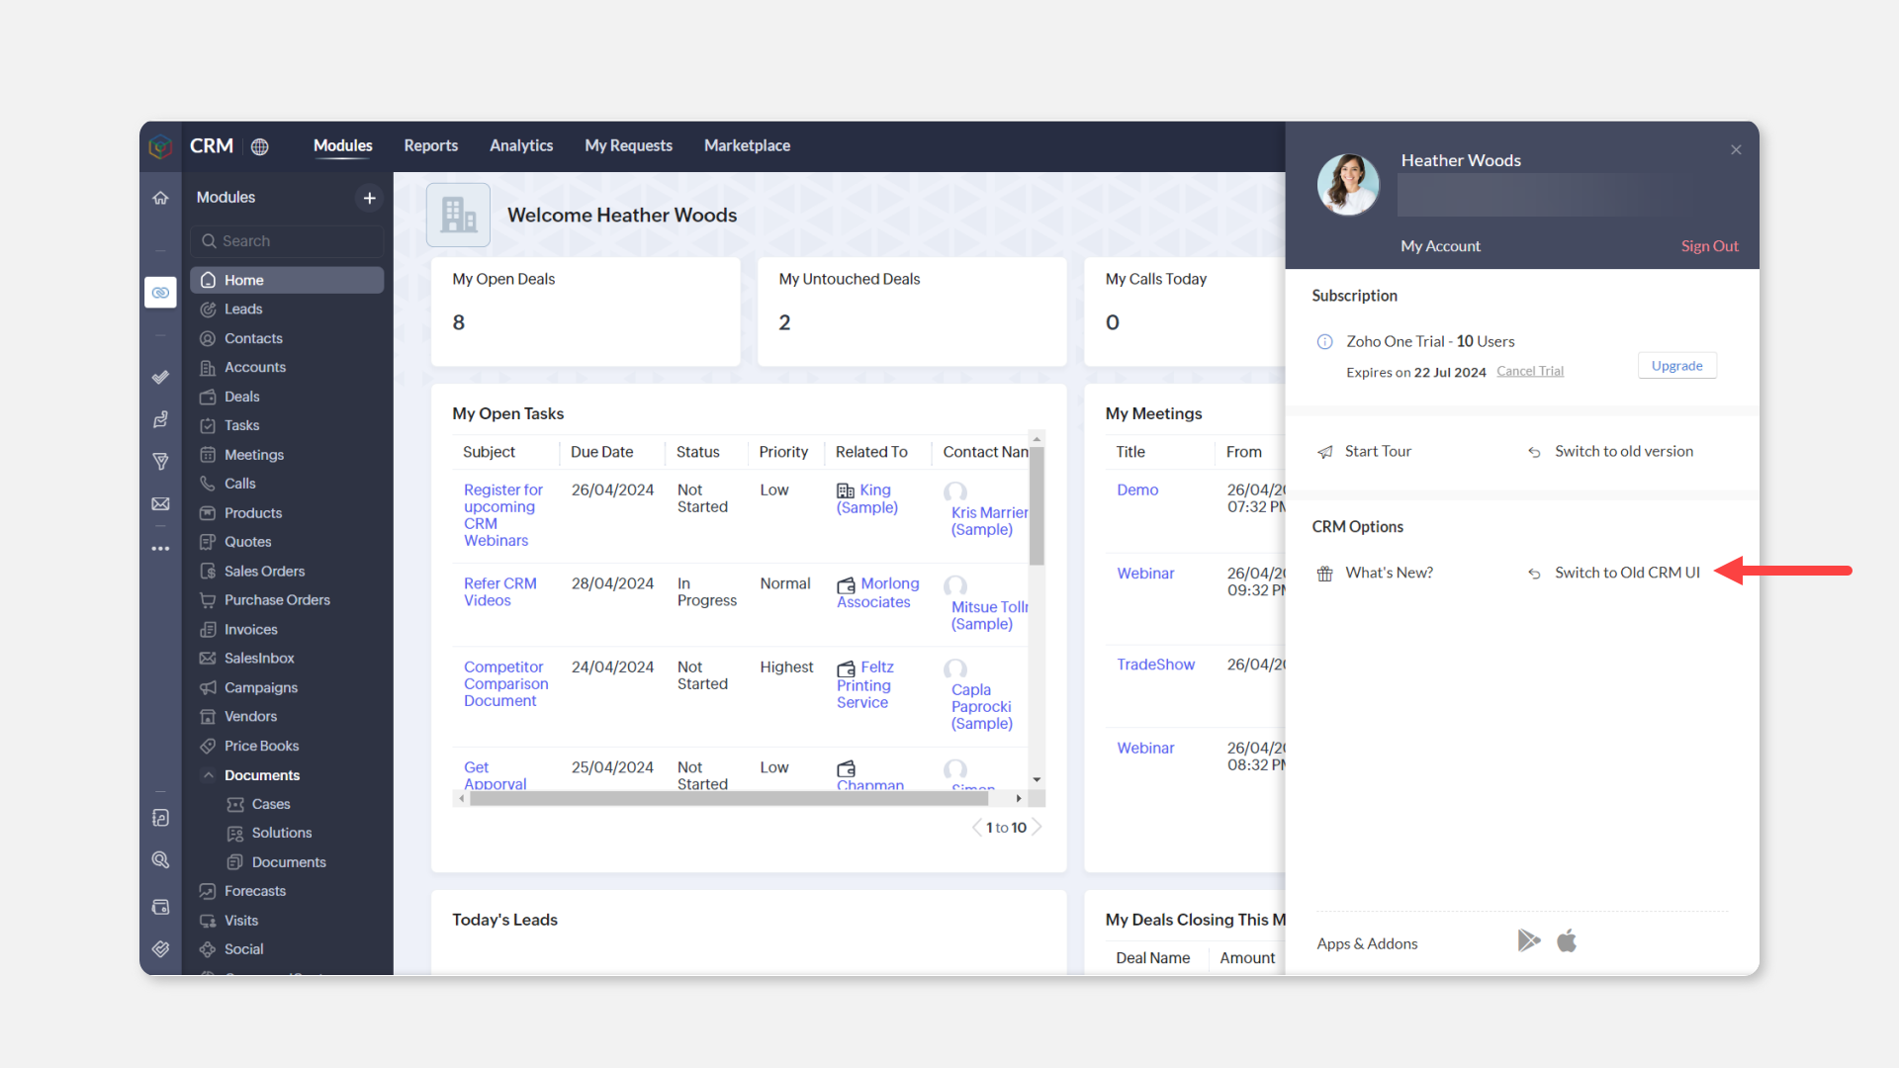
Task: Click Switch to Old CRM UI
Action: pyautogui.click(x=1626, y=573)
